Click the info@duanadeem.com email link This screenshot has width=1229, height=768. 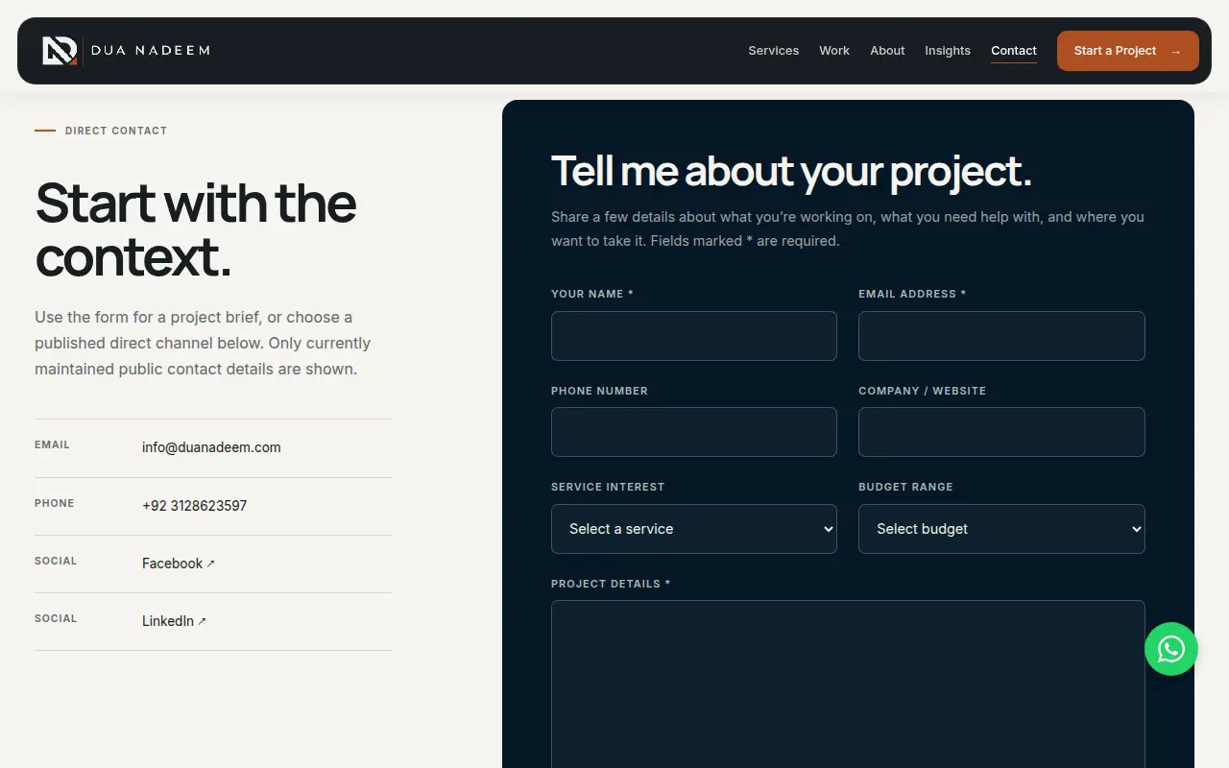tap(211, 447)
